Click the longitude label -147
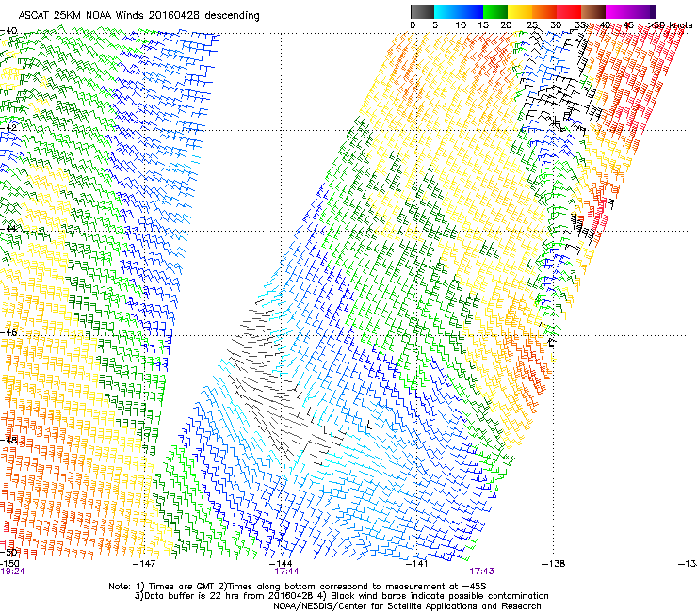This screenshot has height=612, width=697. [x=144, y=564]
